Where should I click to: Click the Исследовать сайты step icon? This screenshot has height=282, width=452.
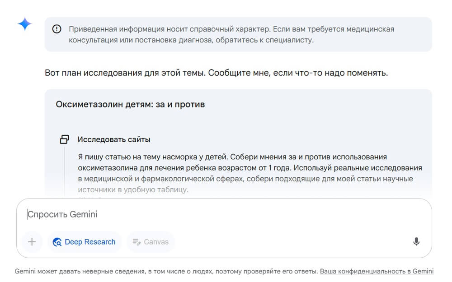click(x=64, y=139)
